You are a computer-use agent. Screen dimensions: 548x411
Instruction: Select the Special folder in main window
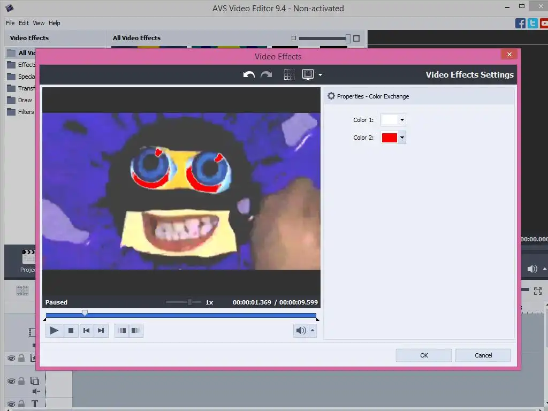(21, 77)
